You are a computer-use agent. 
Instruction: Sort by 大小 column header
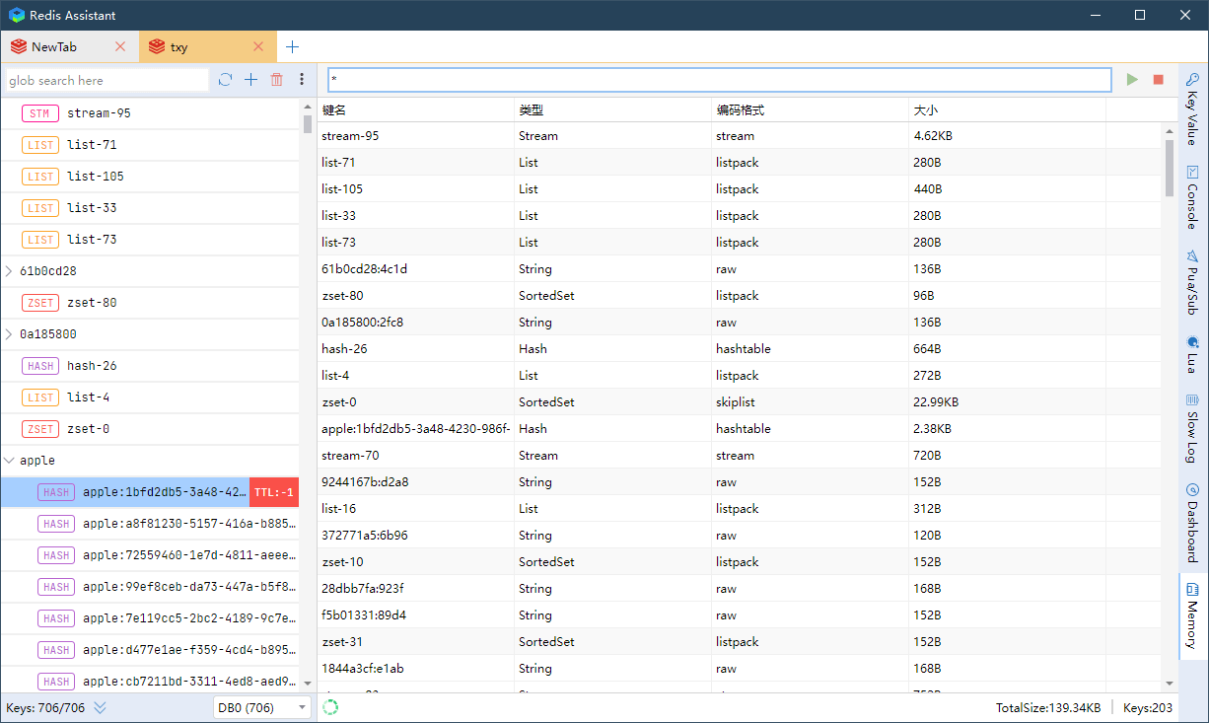tap(1007, 110)
